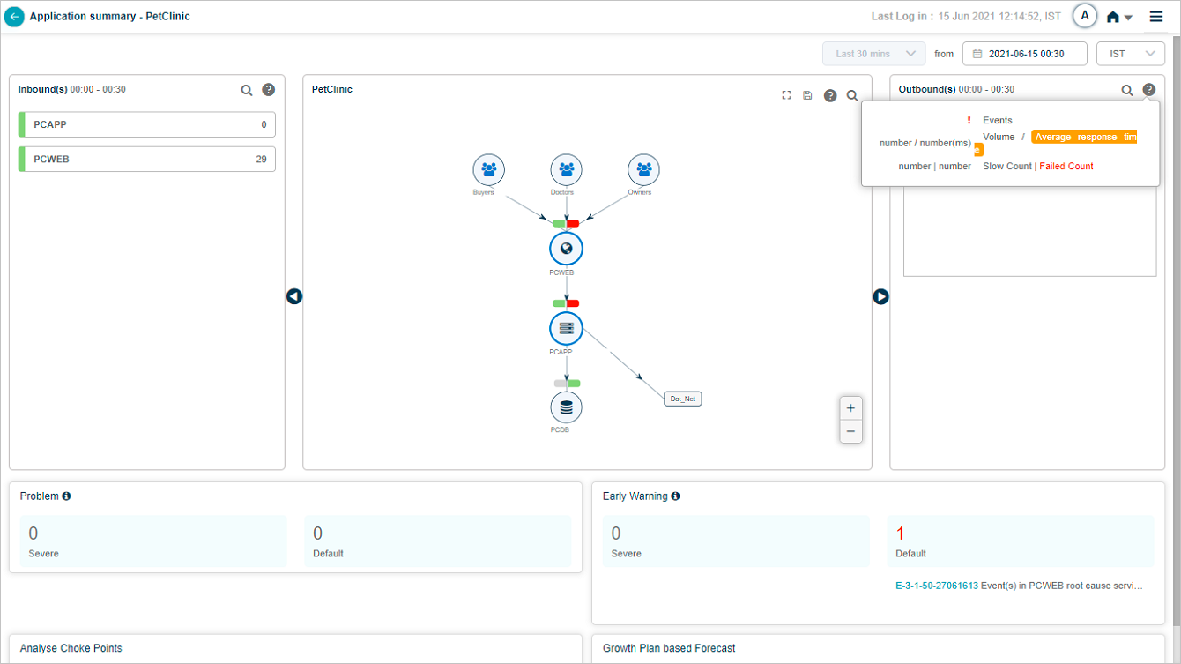
Task: Open the search icon in Inbound(s) panel
Action: pyautogui.click(x=247, y=90)
